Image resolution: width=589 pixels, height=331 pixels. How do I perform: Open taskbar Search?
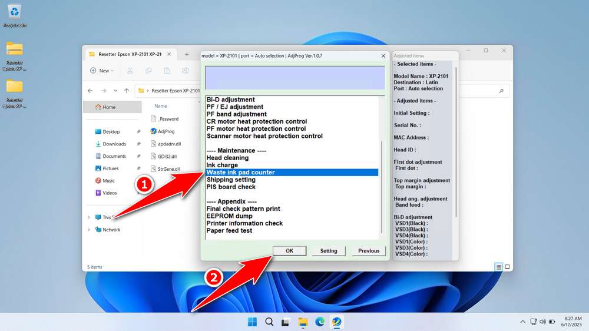coord(269,322)
